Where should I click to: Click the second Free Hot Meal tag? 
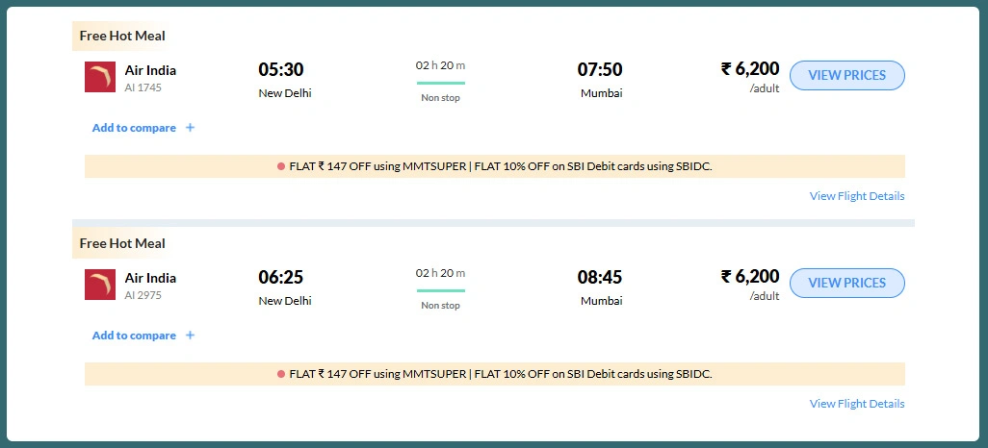(x=122, y=244)
